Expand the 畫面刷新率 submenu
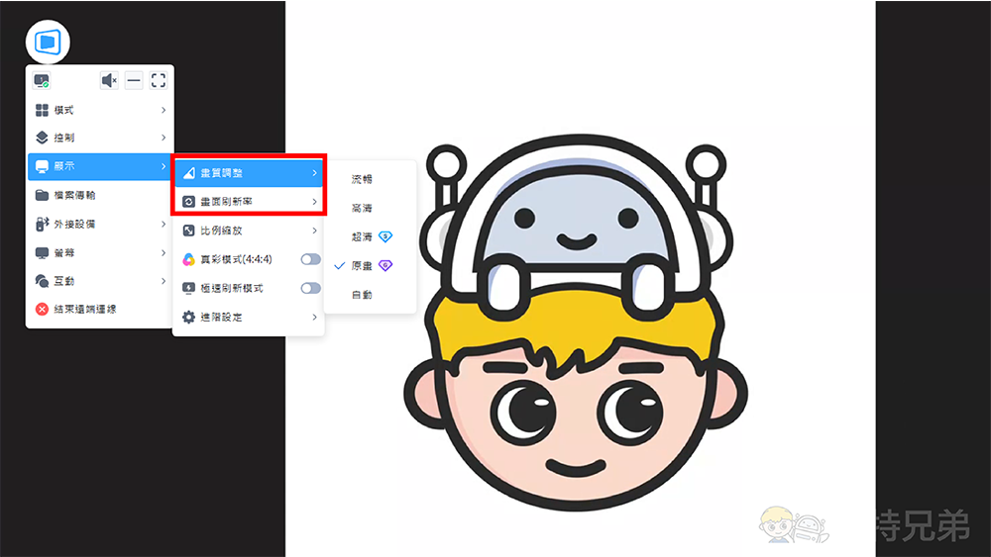Screen dimensions: 991x557 pyautogui.click(x=249, y=202)
